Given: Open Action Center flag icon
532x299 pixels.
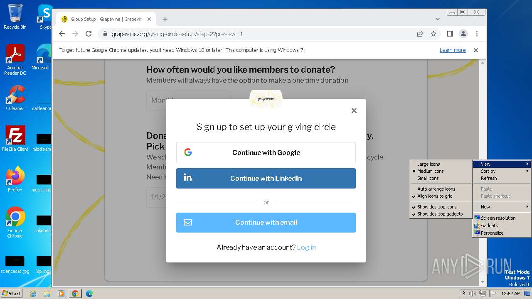Looking at the screenshot, I should (x=493, y=294).
